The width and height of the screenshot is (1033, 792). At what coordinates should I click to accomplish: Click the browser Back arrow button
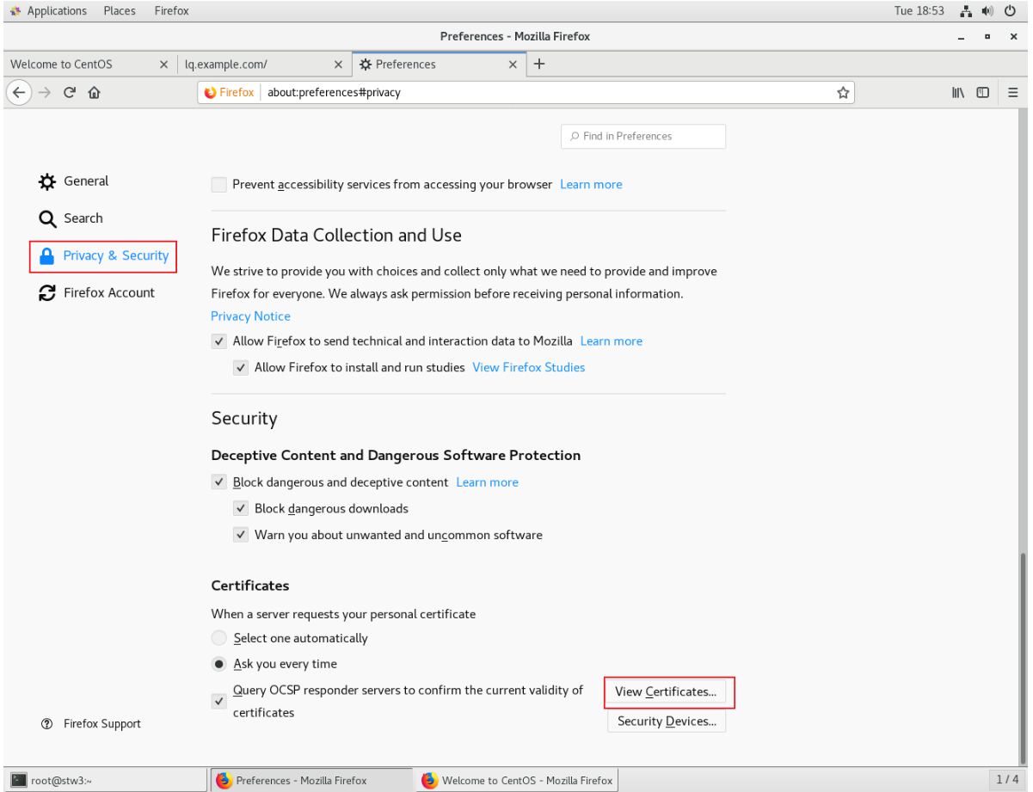coord(19,93)
